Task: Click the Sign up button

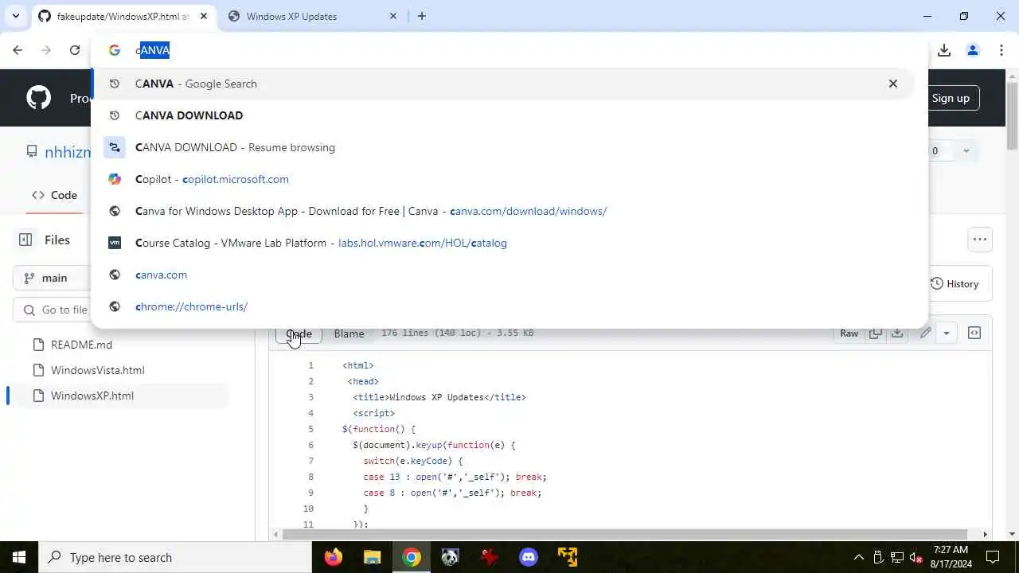Action: 951,98
